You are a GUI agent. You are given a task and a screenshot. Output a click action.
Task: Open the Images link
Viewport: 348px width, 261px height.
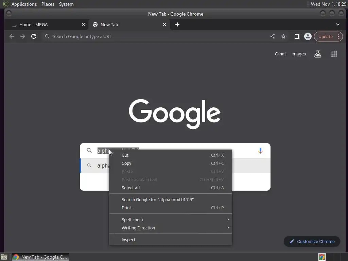point(298,54)
